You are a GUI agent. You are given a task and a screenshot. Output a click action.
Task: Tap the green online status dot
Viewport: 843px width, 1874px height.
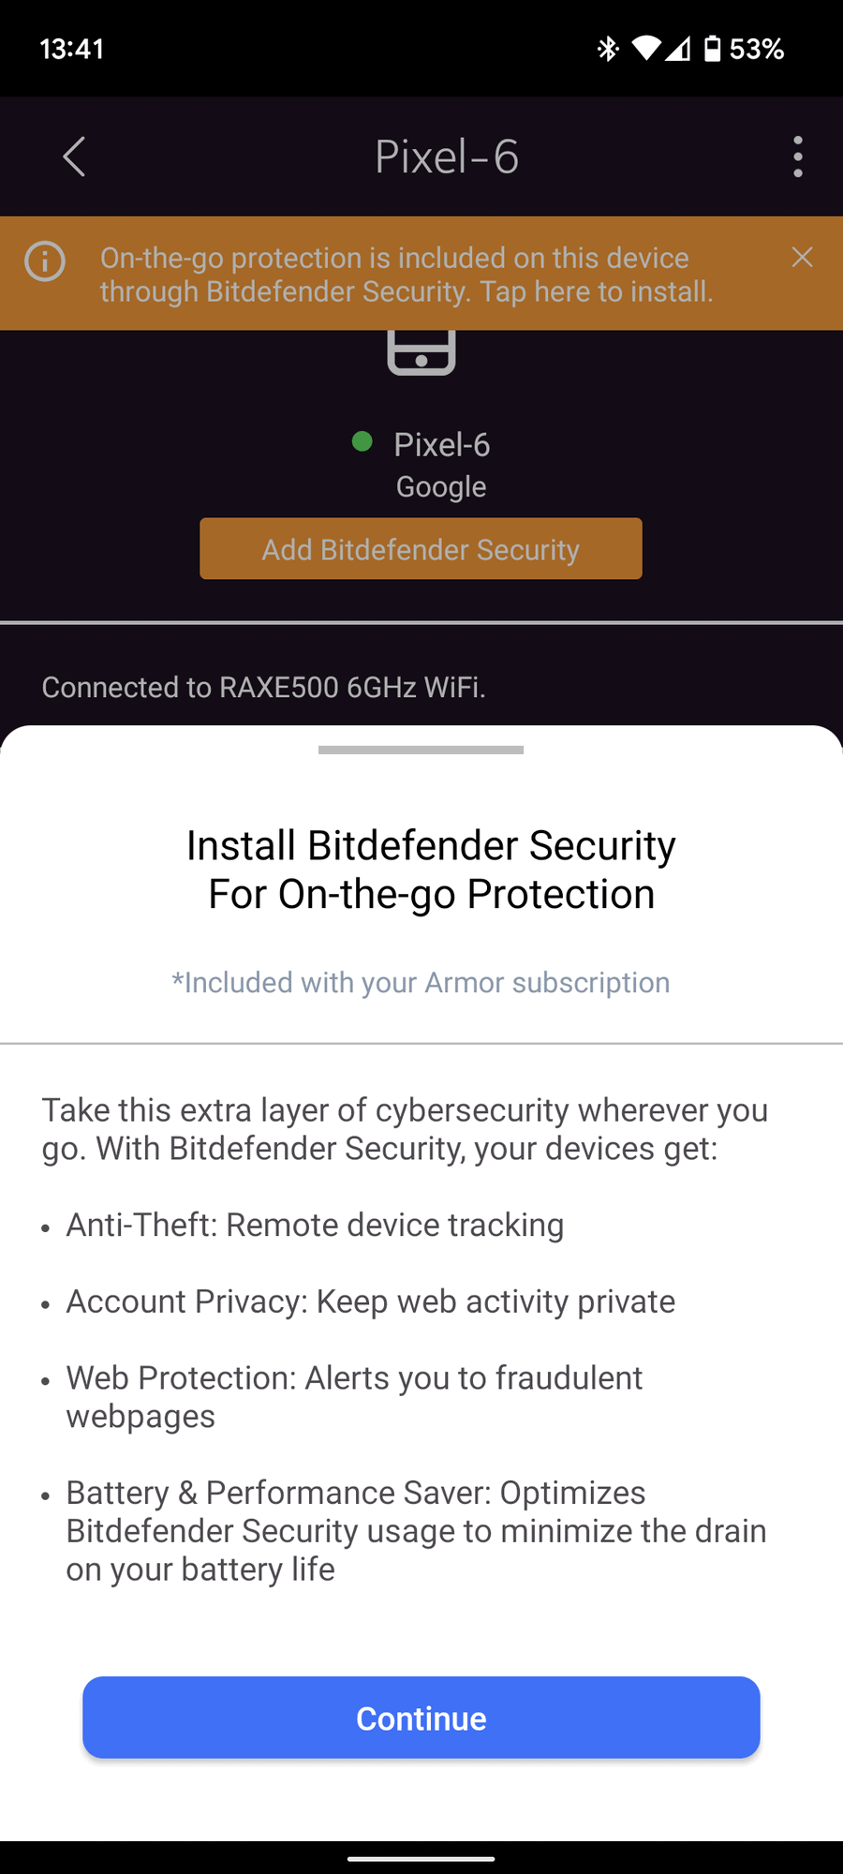(x=362, y=441)
